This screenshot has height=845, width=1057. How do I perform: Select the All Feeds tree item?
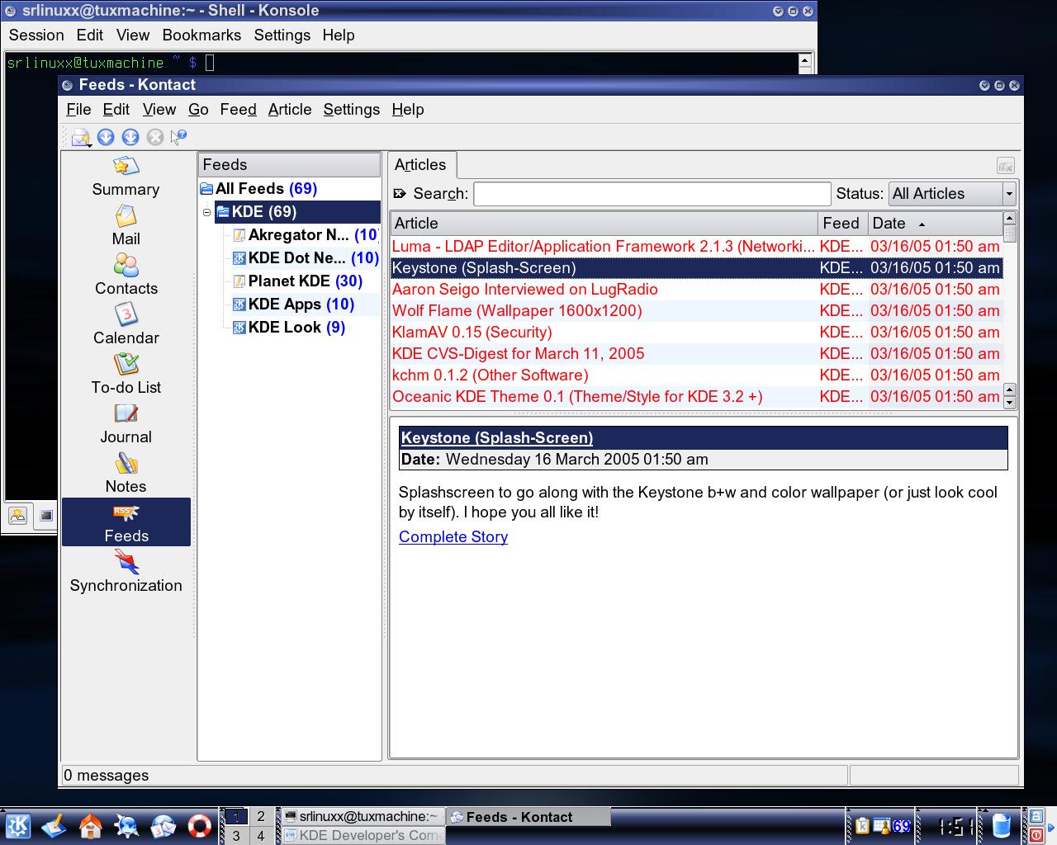(266, 189)
